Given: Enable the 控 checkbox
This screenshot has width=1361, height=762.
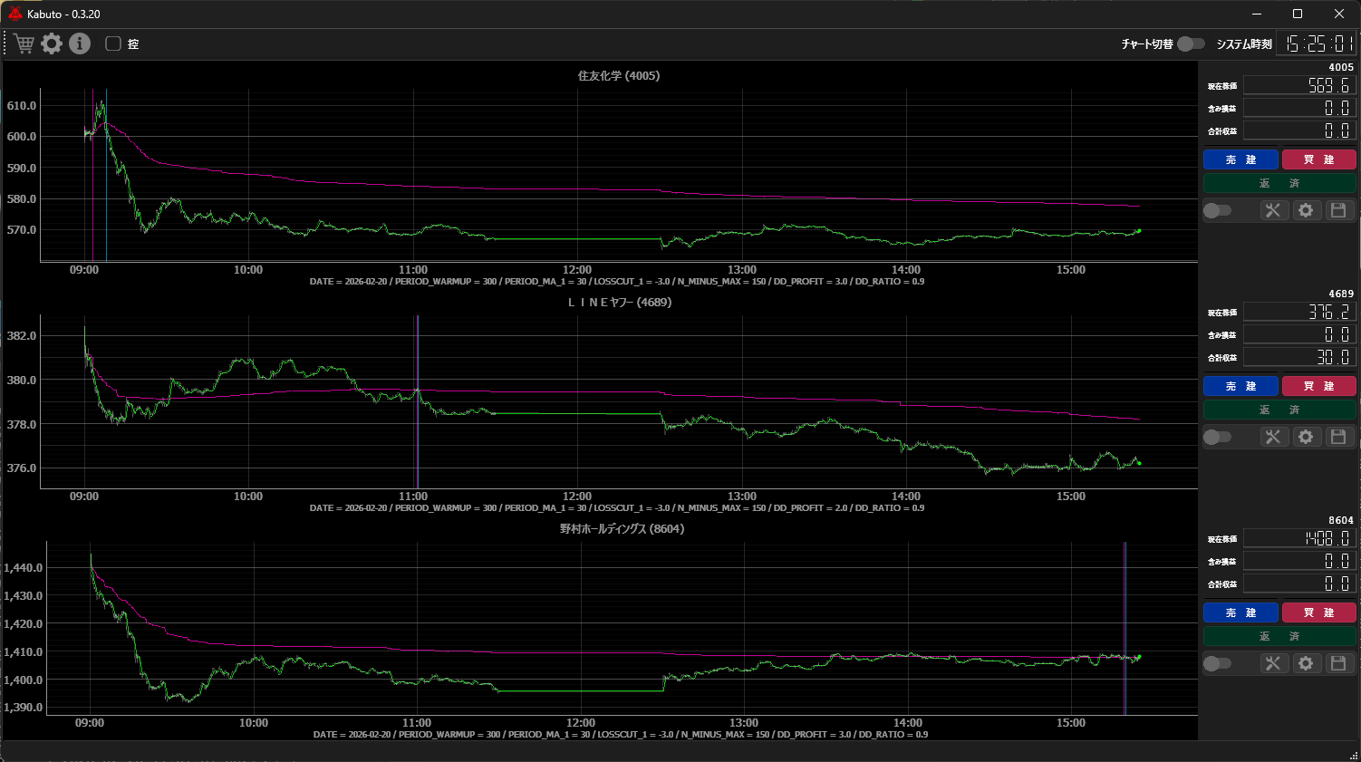Looking at the screenshot, I should (113, 43).
